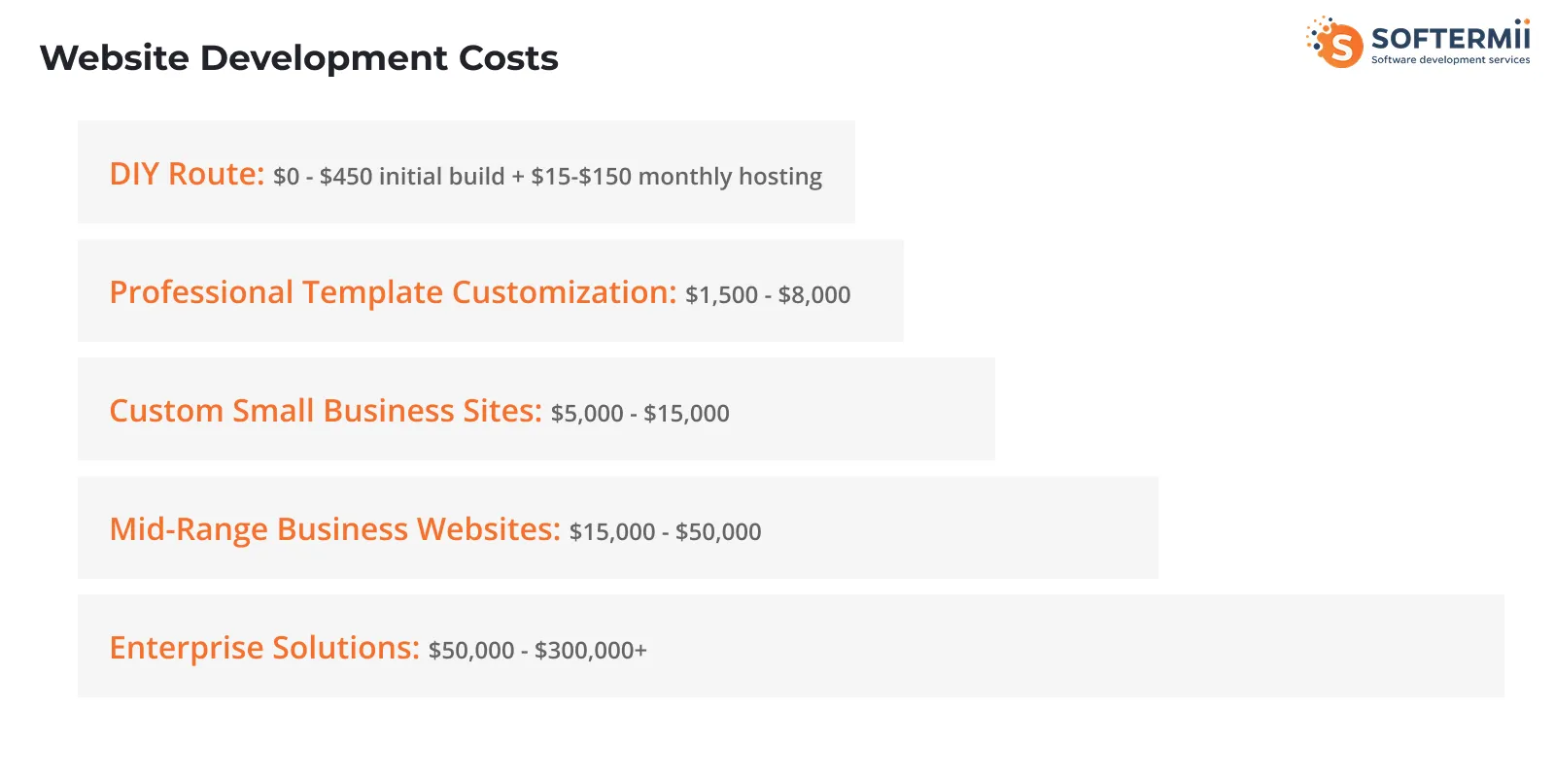Click the $50,000 - $300,000+ price range
Viewport: 1555px width, 777px height.
coord(537,651)
